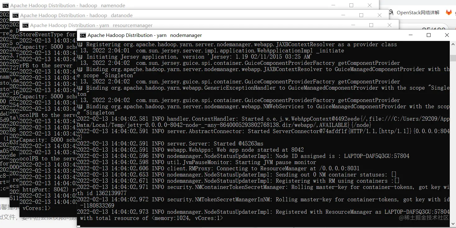The image size is (456, 228).
Task: Minimize the hadoop datanode window
Action: 343,15
